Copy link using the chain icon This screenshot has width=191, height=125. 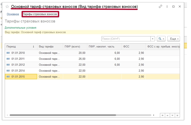tap(161, 6)
